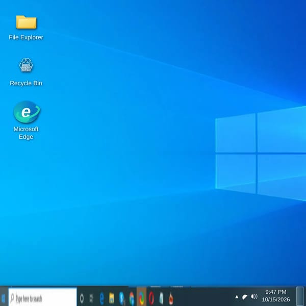Screen dimensions: 306x306
Task: Open the Chrome taskbar icon
Action: [x=132, y=298]
